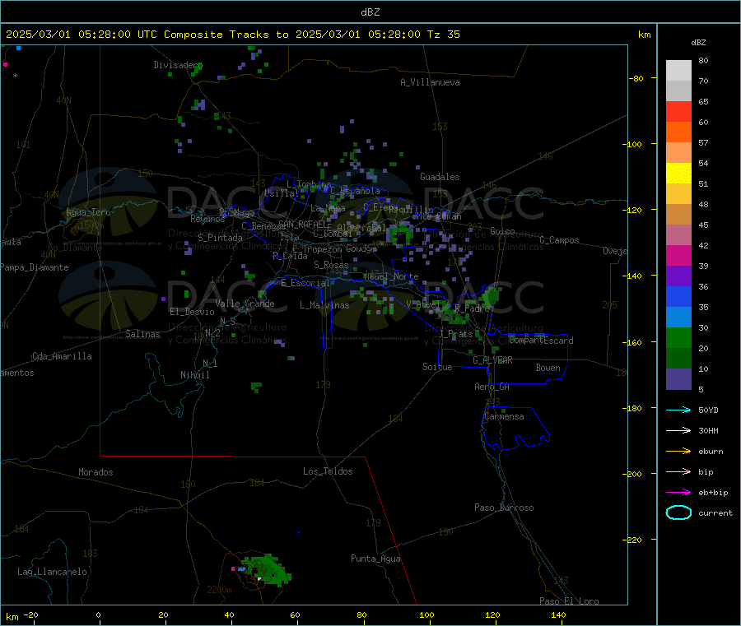The height and width of the screenshot is (626, 741).
Task: Click the CompantEscard location label
Action: [541, 341]
